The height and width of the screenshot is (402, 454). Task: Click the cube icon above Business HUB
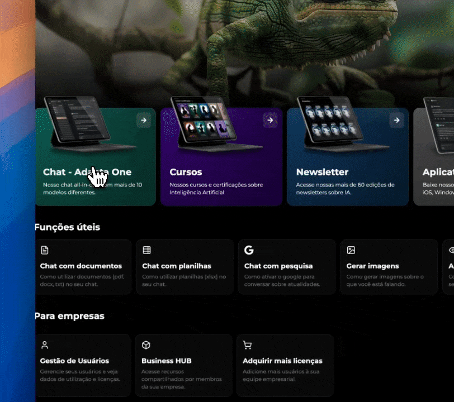click(146, 345)
